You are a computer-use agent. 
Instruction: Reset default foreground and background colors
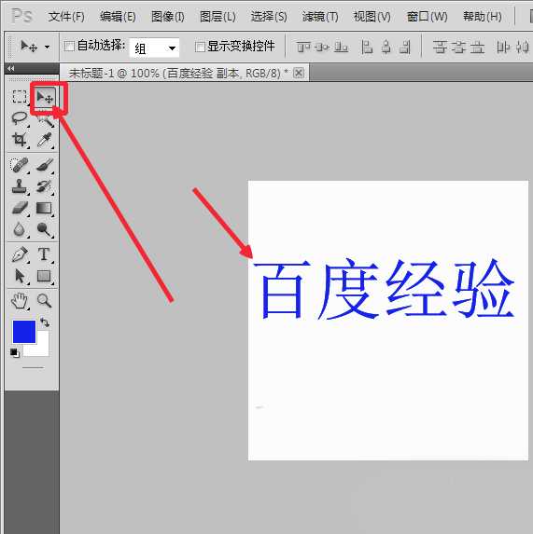15,353
